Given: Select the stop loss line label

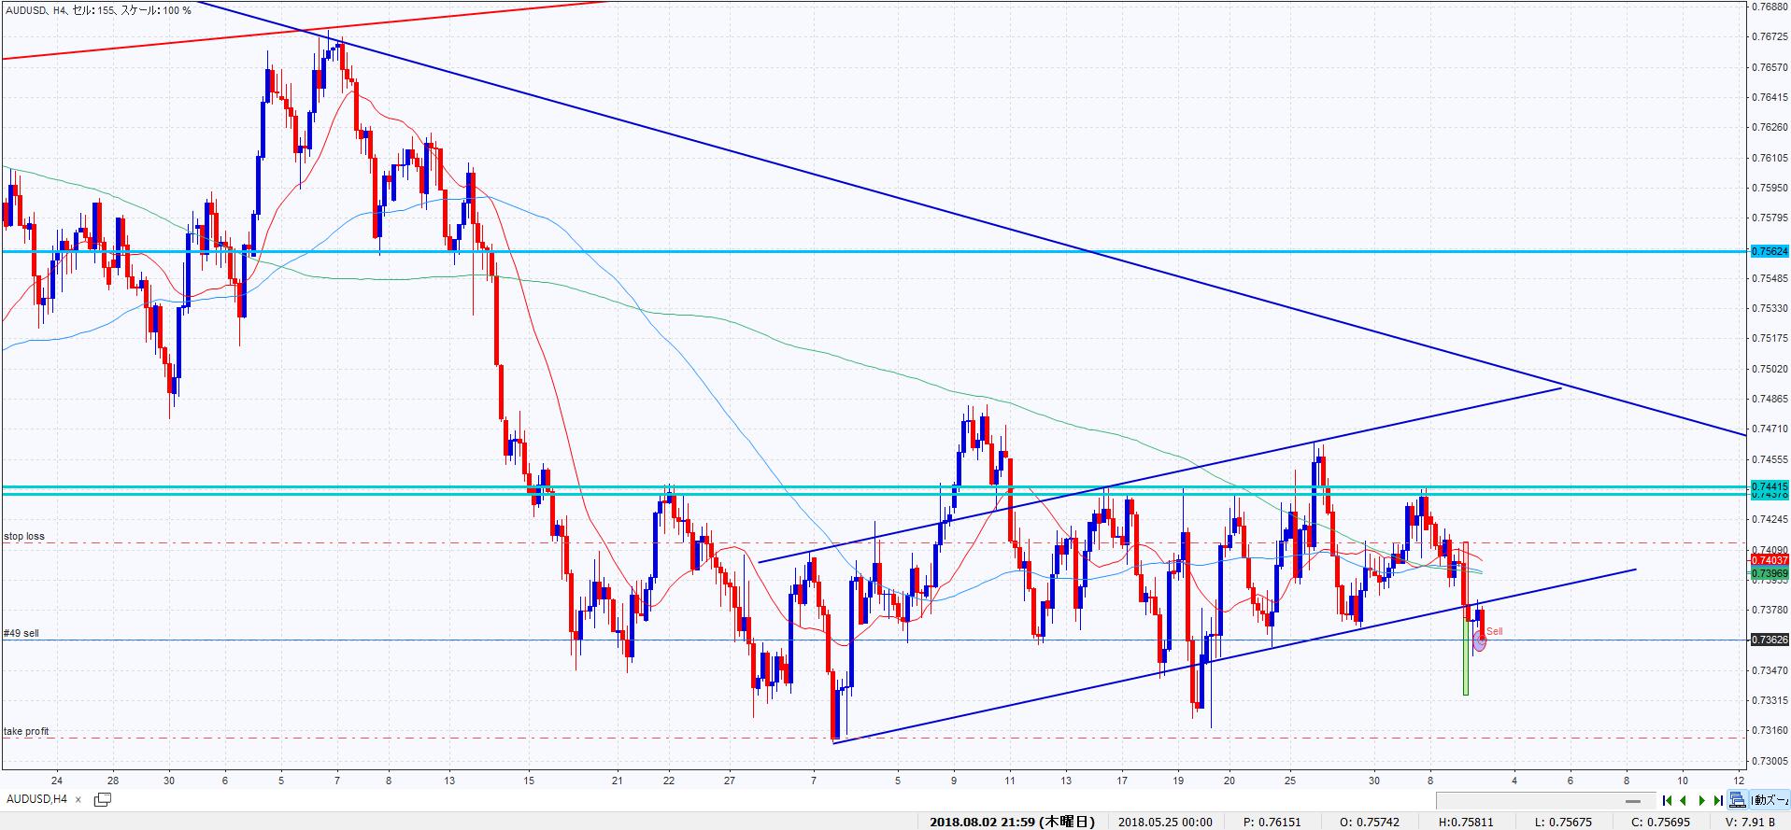Looking at the screenshot, I should 24,537.
